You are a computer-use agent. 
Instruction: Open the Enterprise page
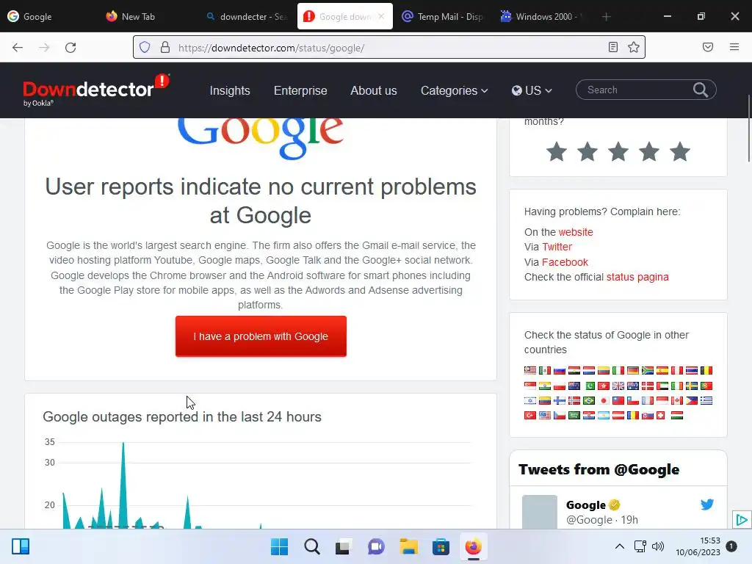click(300, 90)
